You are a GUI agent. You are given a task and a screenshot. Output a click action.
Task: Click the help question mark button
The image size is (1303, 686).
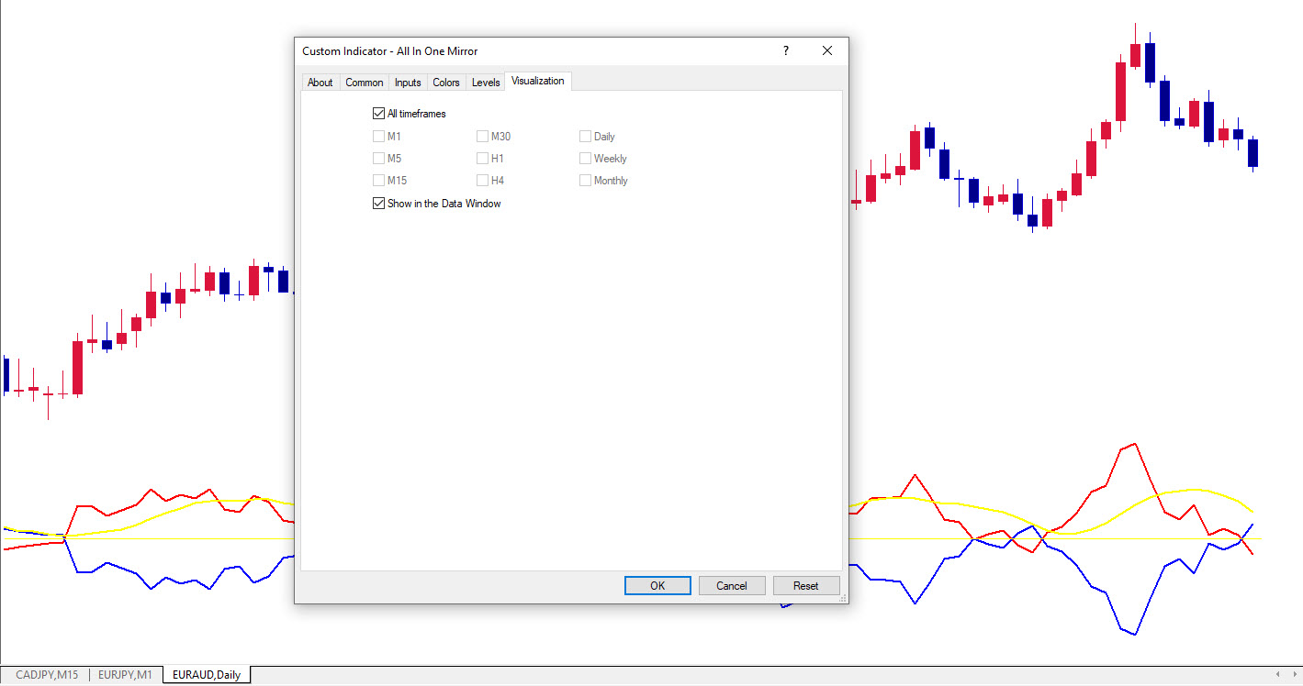[785, 51]
